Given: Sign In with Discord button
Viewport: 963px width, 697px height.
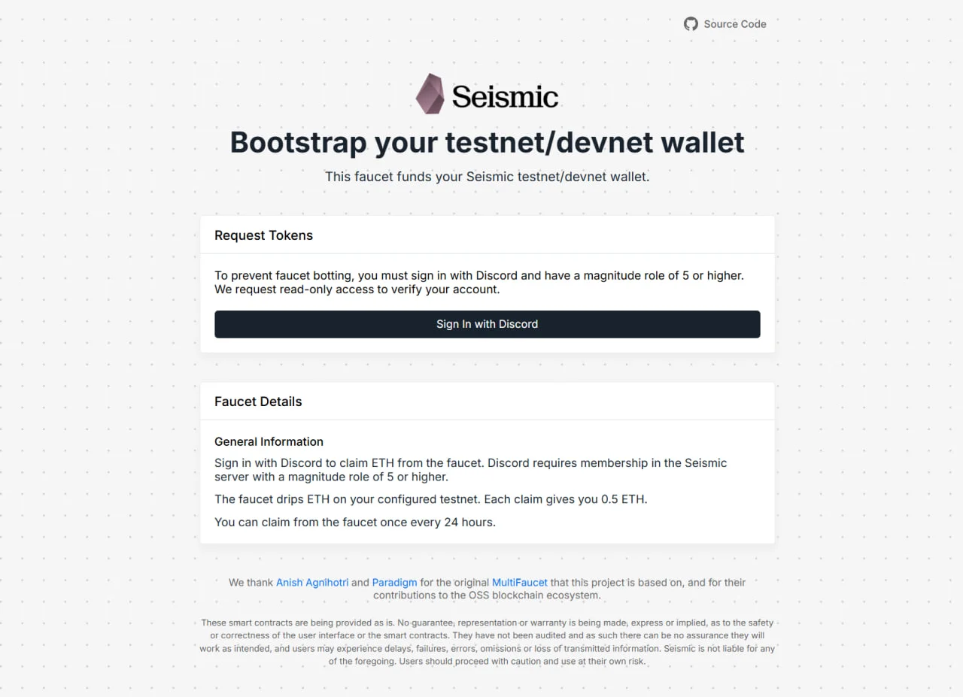Looking at the screenshot, I should (x=488, y=324).
